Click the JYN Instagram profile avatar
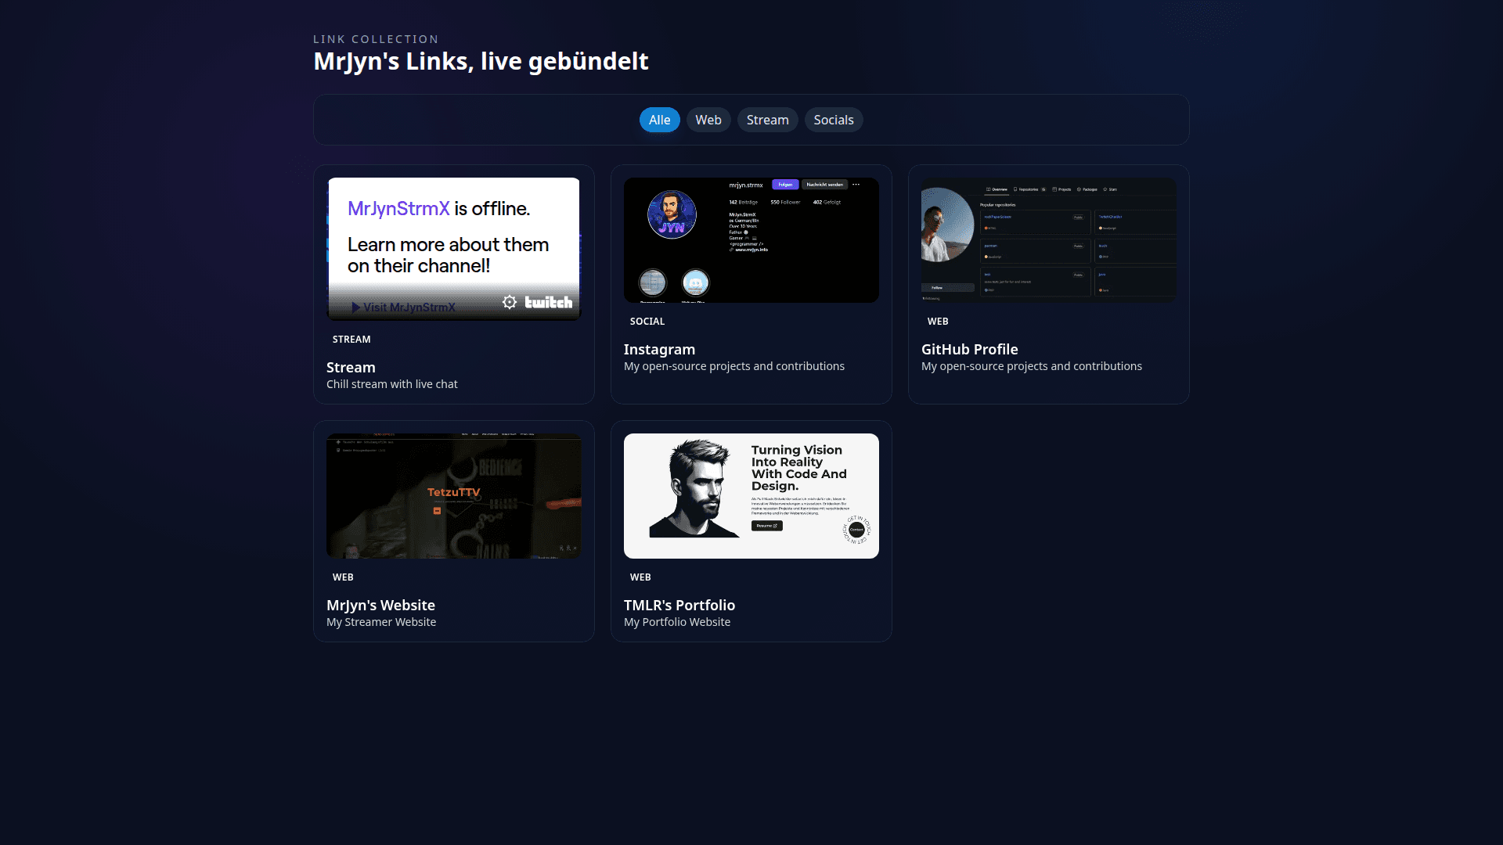The image size is (1503, 845). click(x=672, y=214)
